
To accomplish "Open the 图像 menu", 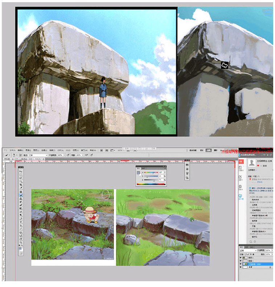I will (x=28, y=150).
